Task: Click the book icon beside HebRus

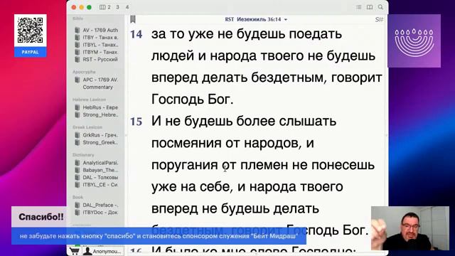Action: click(77, 107)
